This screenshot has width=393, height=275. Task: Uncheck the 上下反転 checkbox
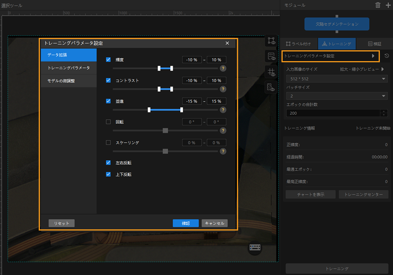[108, 174]
